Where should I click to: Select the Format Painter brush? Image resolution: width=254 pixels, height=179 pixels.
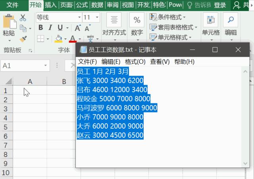click(x=23, y=39)
